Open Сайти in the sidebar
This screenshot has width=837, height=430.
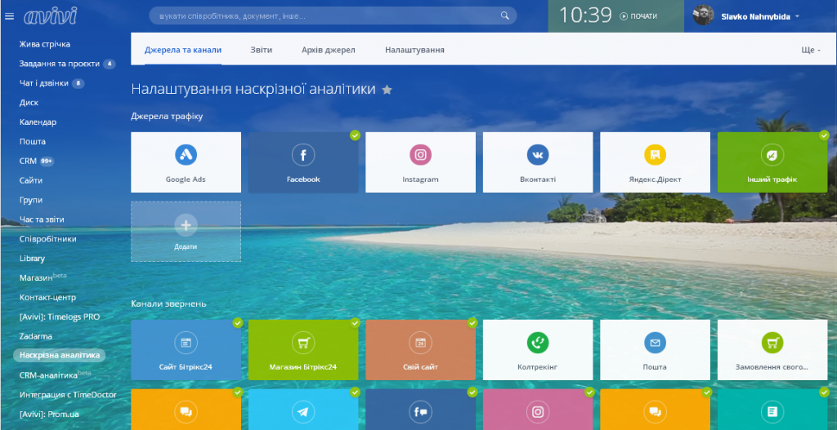click(31, 180)
